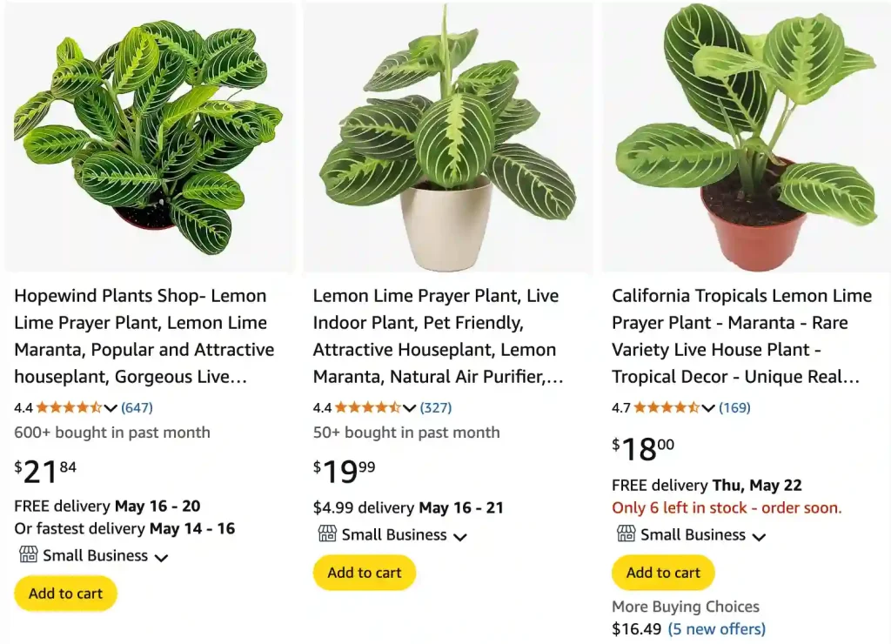This screenshot has width=891, height=644.
Task: Open the 327 reviews for the middle listing
Action: [x=435, y=407]
